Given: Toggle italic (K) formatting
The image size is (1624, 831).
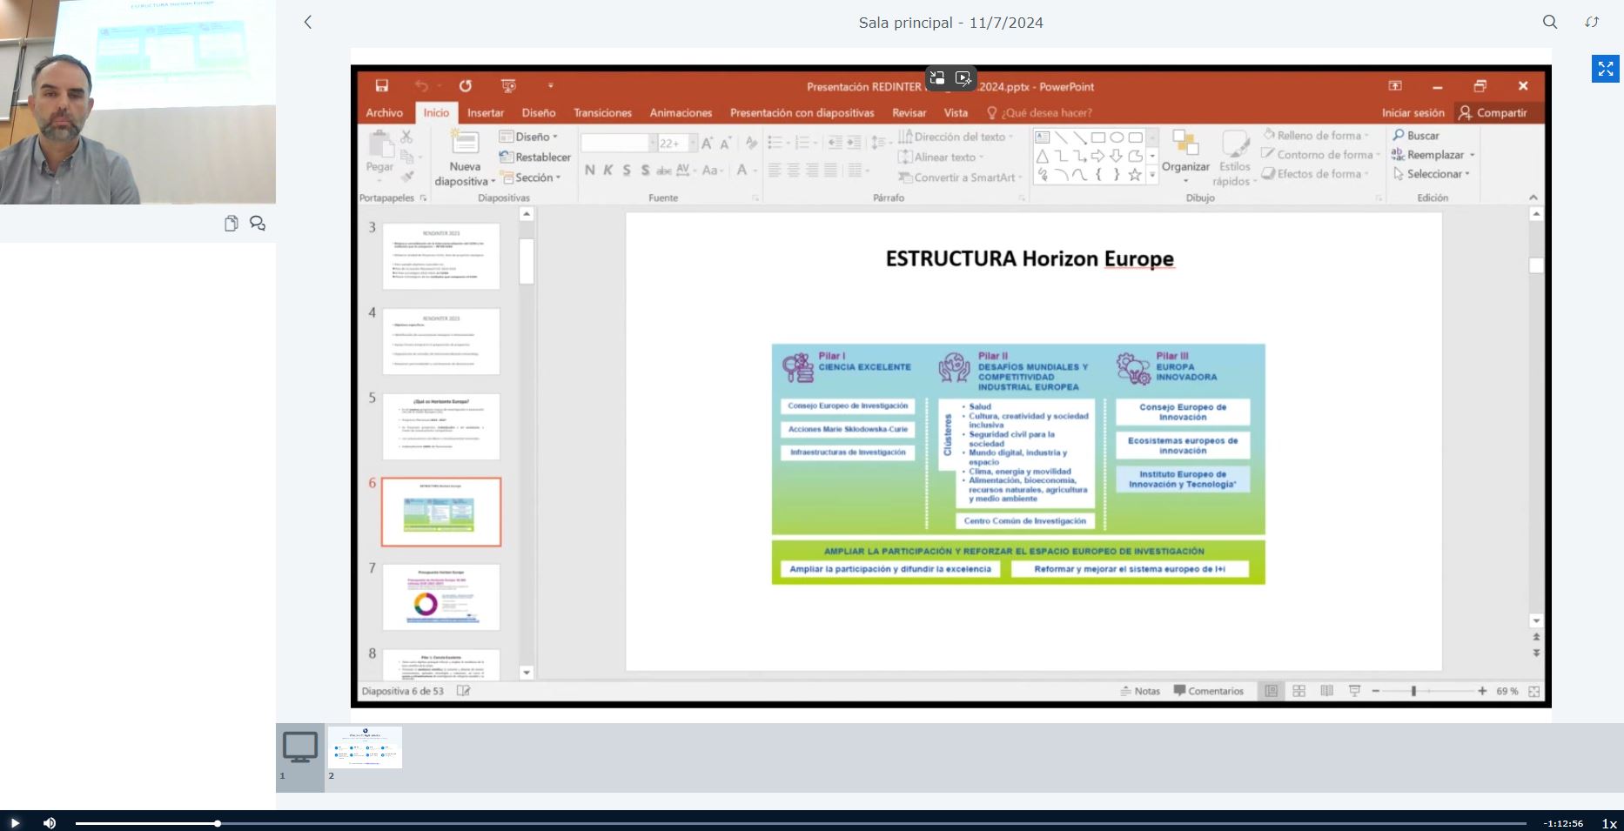Looking at the screenshot, I should pos(607,171).
